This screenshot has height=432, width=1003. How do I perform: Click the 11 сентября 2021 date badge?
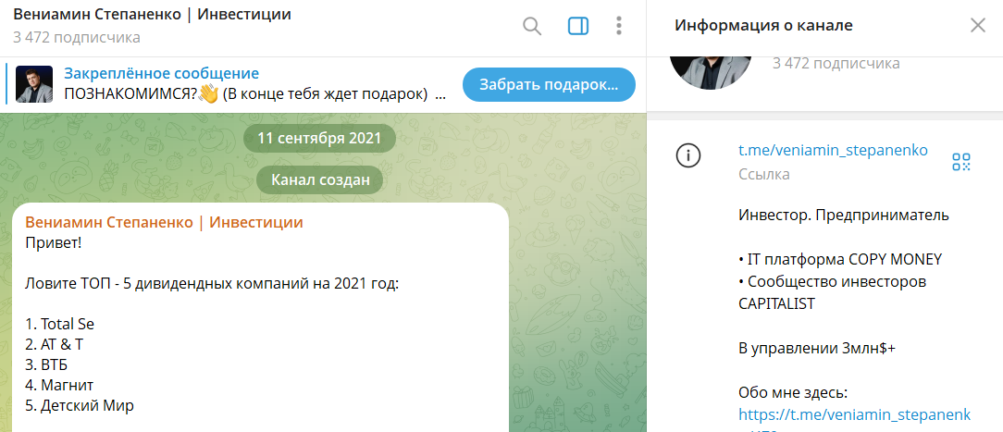point(319,138)
